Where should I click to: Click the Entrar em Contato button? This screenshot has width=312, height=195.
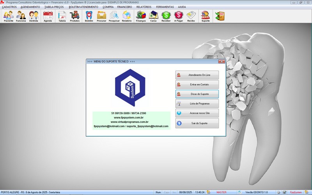pos(197,84)
